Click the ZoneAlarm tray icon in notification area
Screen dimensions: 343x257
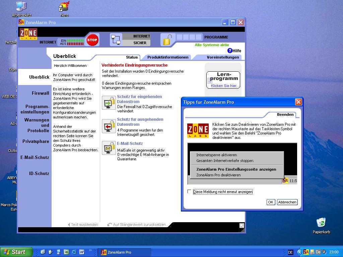click(306, 252)
